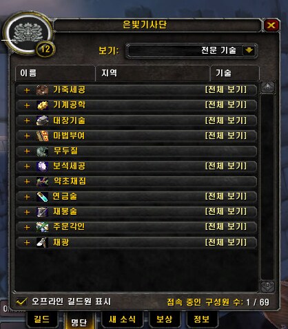Click the 기계공학 engineering gear icon
The height and width of the screenshot is (329, 288).
pyautogui.click(x=43, y=105)
